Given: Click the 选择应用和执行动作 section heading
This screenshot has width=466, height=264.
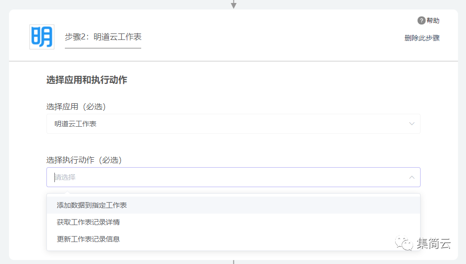Looking at the screenshot, I should (x=86, y=80).
